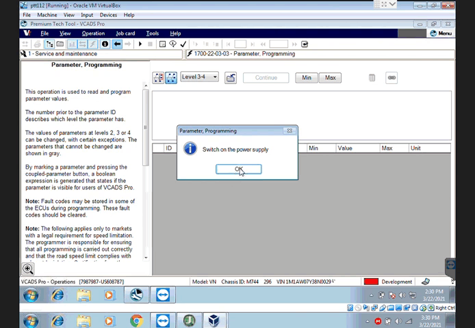Click the '1 - Service and maintenance' field
Image resolution: width=475 pixels, height=328 pixels.
(x=101, y=54)
